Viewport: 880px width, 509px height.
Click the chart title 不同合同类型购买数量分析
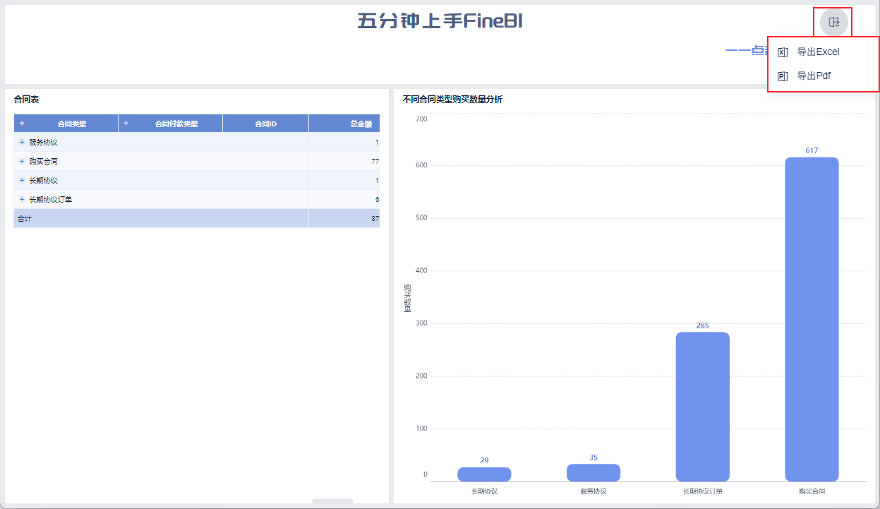click(452, 100)
